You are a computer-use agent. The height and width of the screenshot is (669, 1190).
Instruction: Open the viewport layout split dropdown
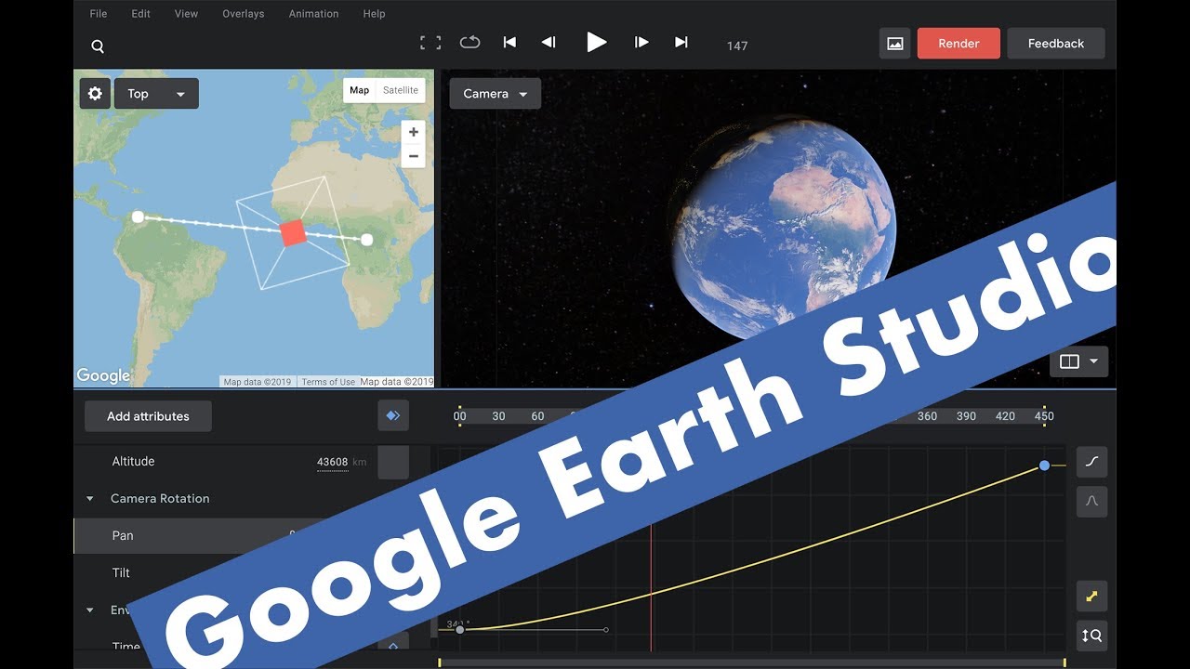[x=1078, y=361]
